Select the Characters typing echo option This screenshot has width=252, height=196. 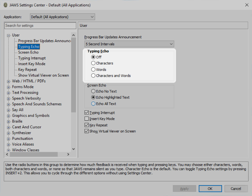(x=93, y=63)
